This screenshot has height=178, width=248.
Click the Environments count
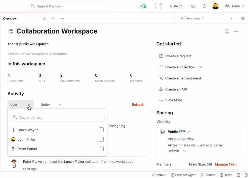click(70, 78)
